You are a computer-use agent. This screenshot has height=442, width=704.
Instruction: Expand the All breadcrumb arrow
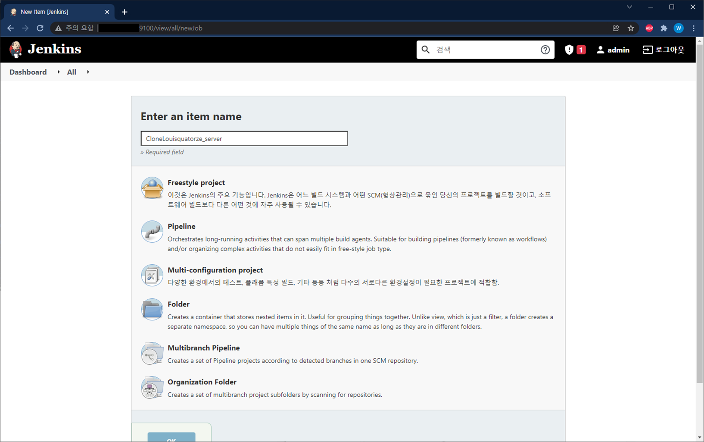88,72
